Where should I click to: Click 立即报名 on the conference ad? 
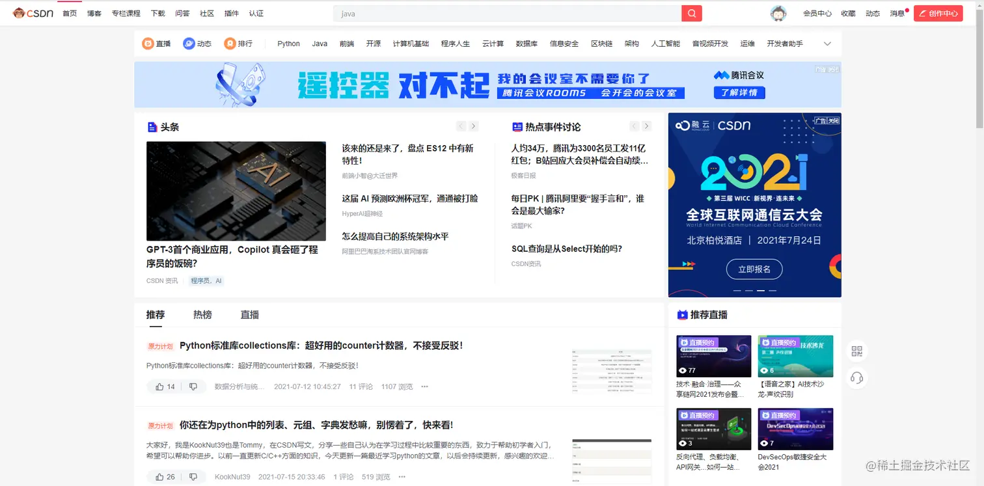(754, 269)
